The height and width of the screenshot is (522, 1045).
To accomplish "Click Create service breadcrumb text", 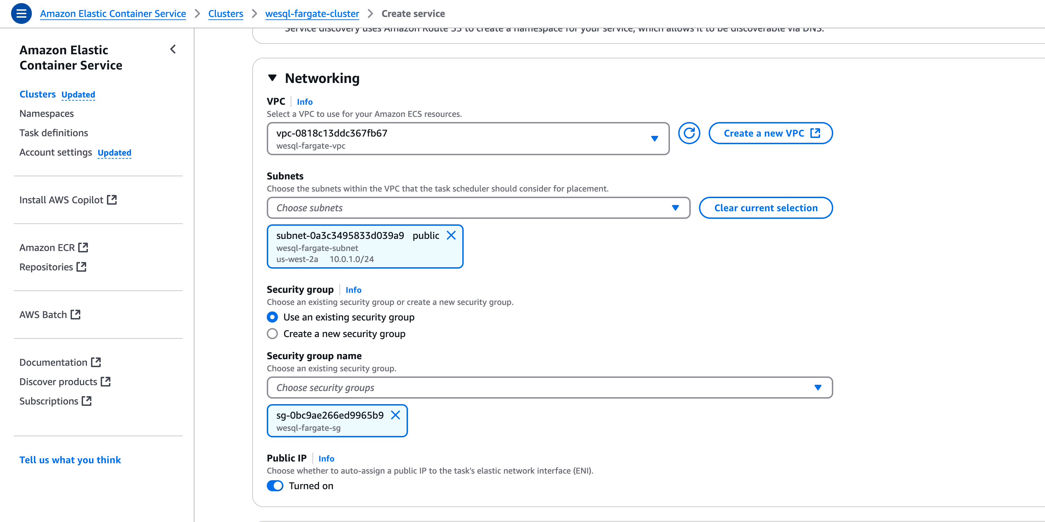I will click(413, 13).
